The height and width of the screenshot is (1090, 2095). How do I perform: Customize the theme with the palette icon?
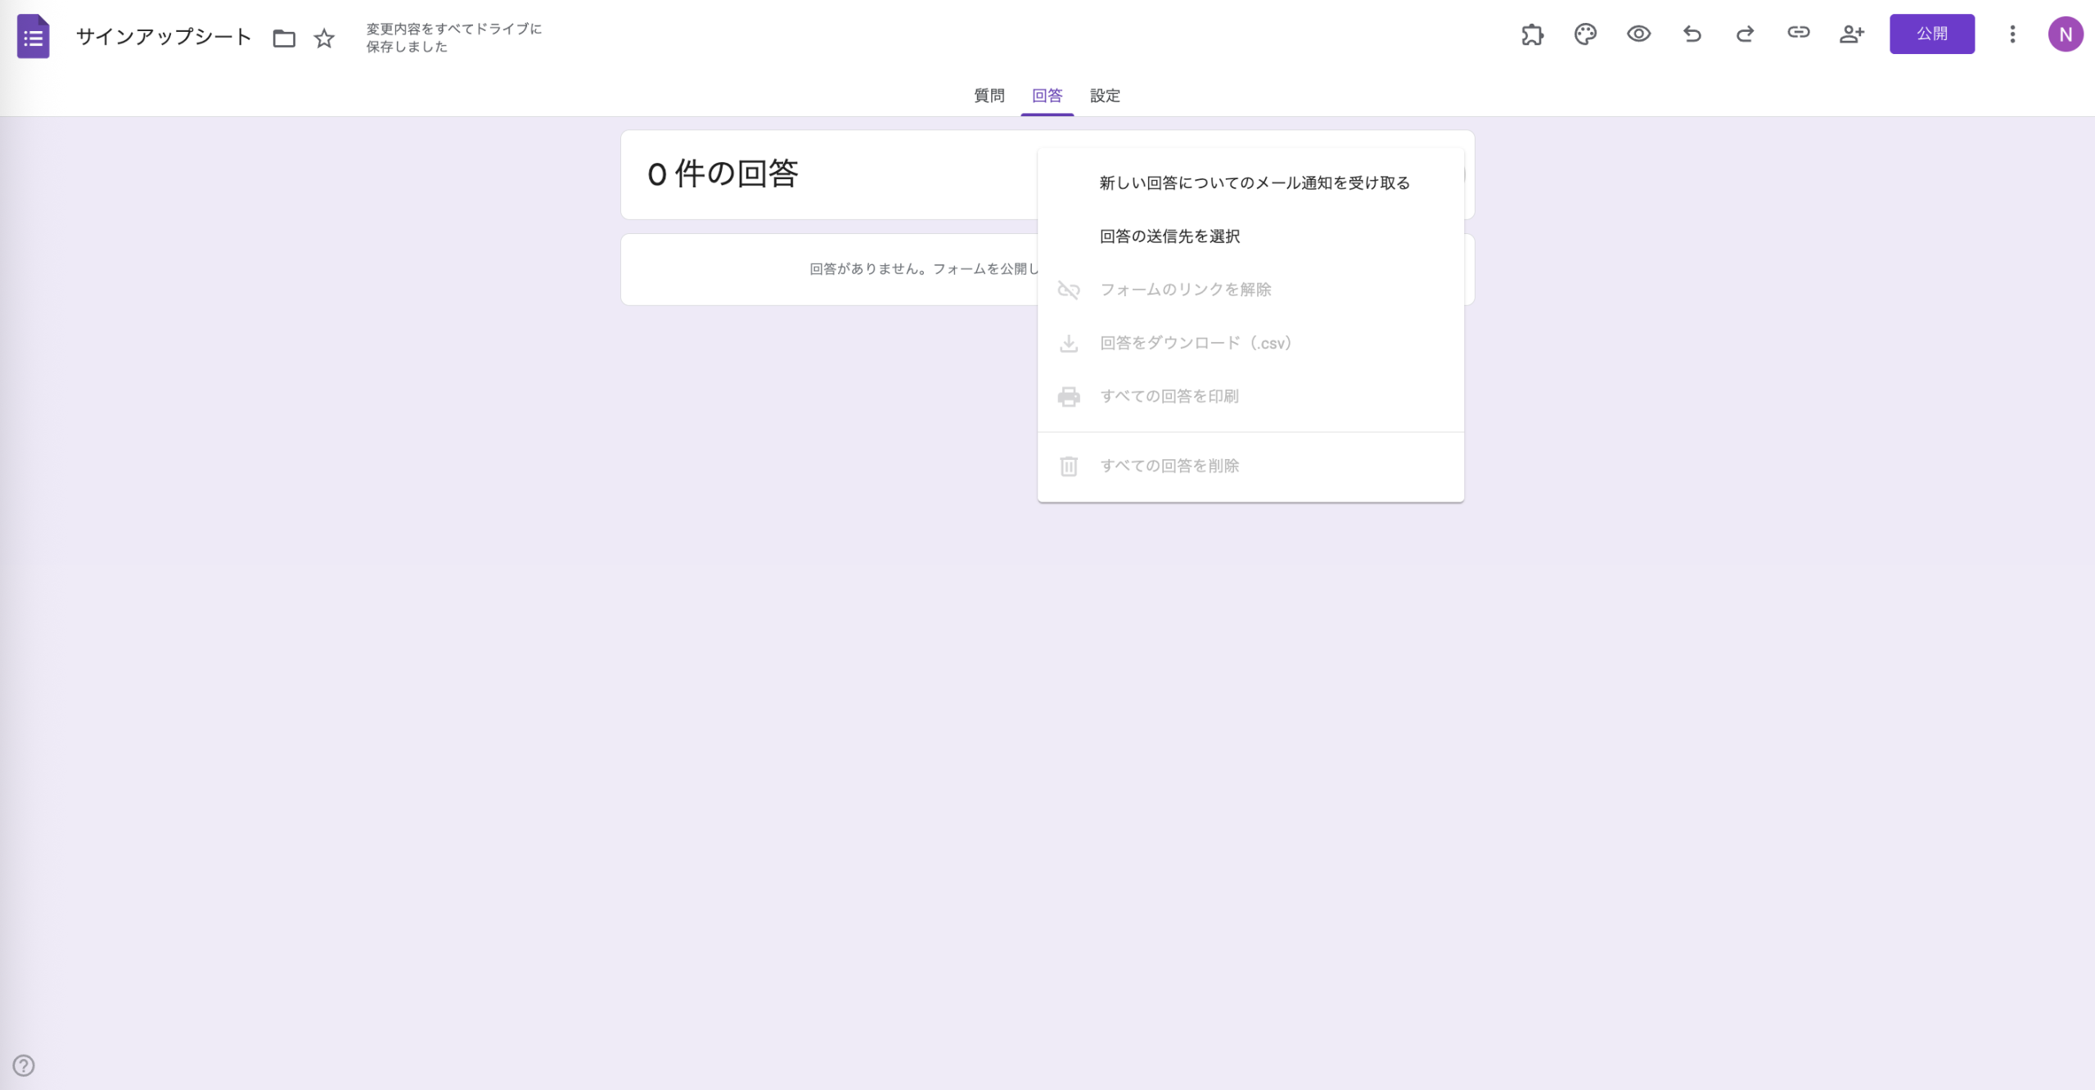(x=1586, y=34)
